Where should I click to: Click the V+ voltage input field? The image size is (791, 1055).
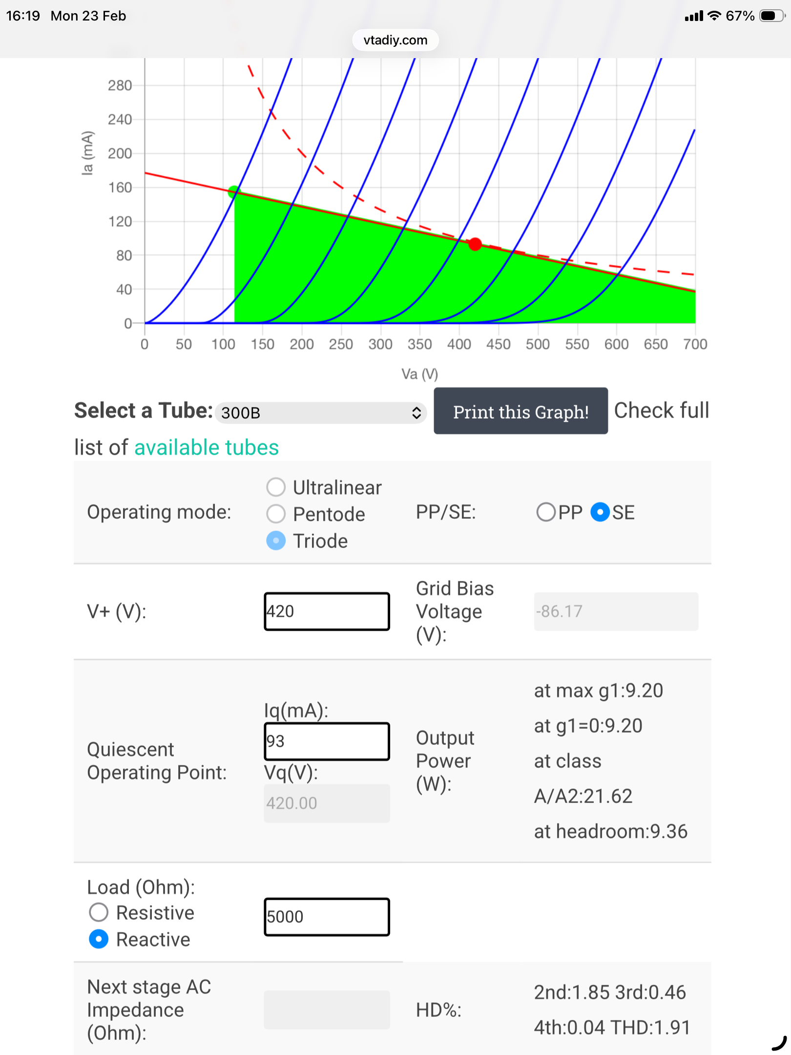[327, 611]
